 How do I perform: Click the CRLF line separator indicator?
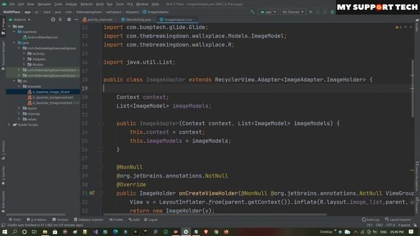[379, 225]
